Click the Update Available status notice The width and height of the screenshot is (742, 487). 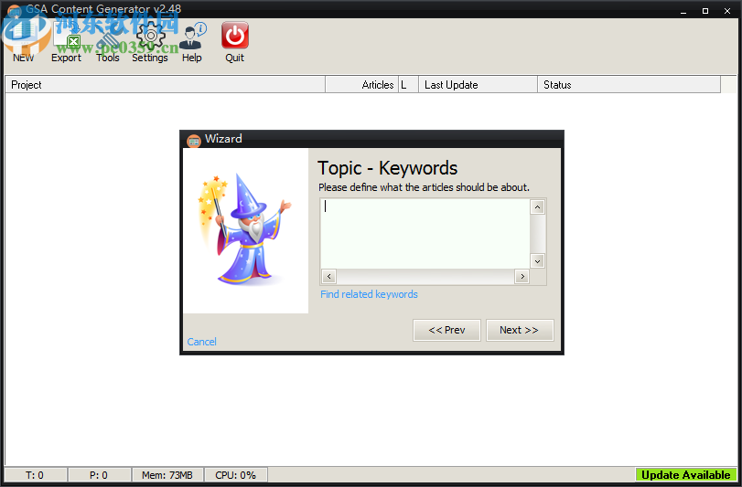pyautogui.click(x=685, y=475)
